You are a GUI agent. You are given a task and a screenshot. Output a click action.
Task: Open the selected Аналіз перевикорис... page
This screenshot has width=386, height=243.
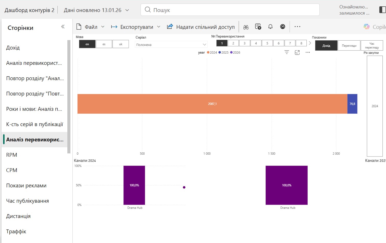(34, 139)
